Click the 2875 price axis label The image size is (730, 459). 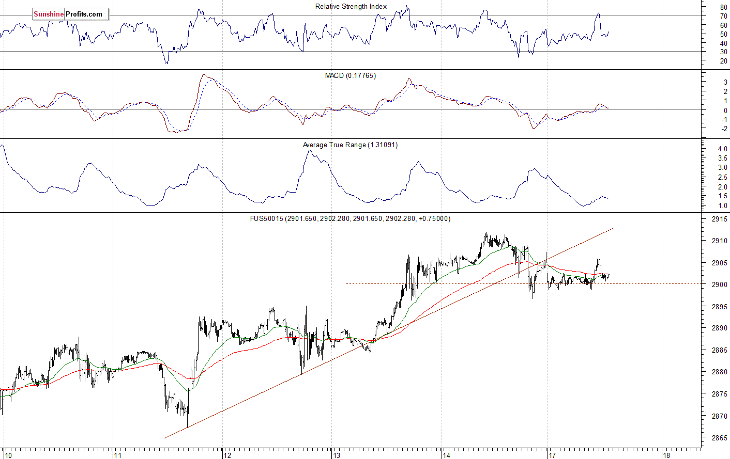coord(719,394)
